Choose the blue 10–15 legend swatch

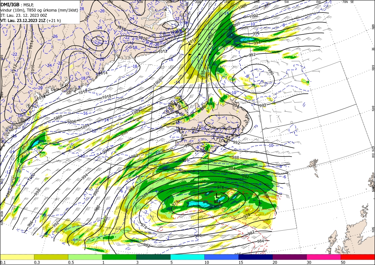222,257
